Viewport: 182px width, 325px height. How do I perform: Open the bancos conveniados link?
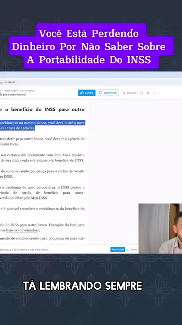(22, 230)
